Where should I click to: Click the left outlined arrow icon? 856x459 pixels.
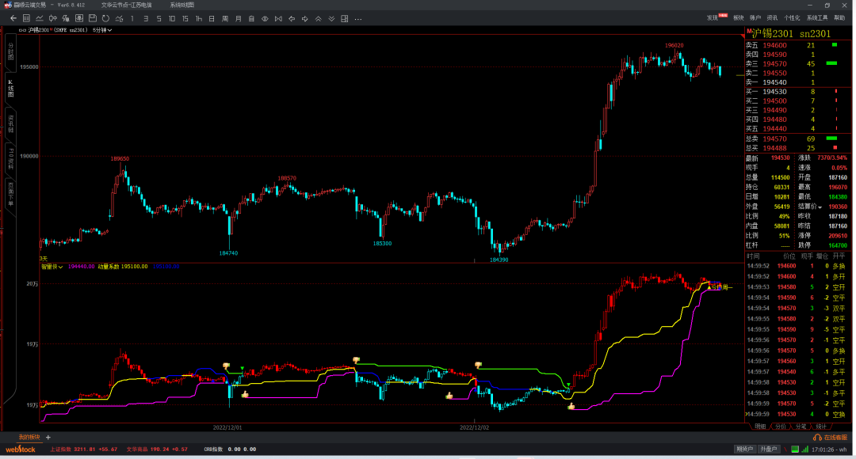pos(292,18)
